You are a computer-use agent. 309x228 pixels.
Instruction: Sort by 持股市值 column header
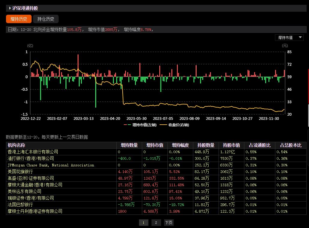[x=231, y=145]
